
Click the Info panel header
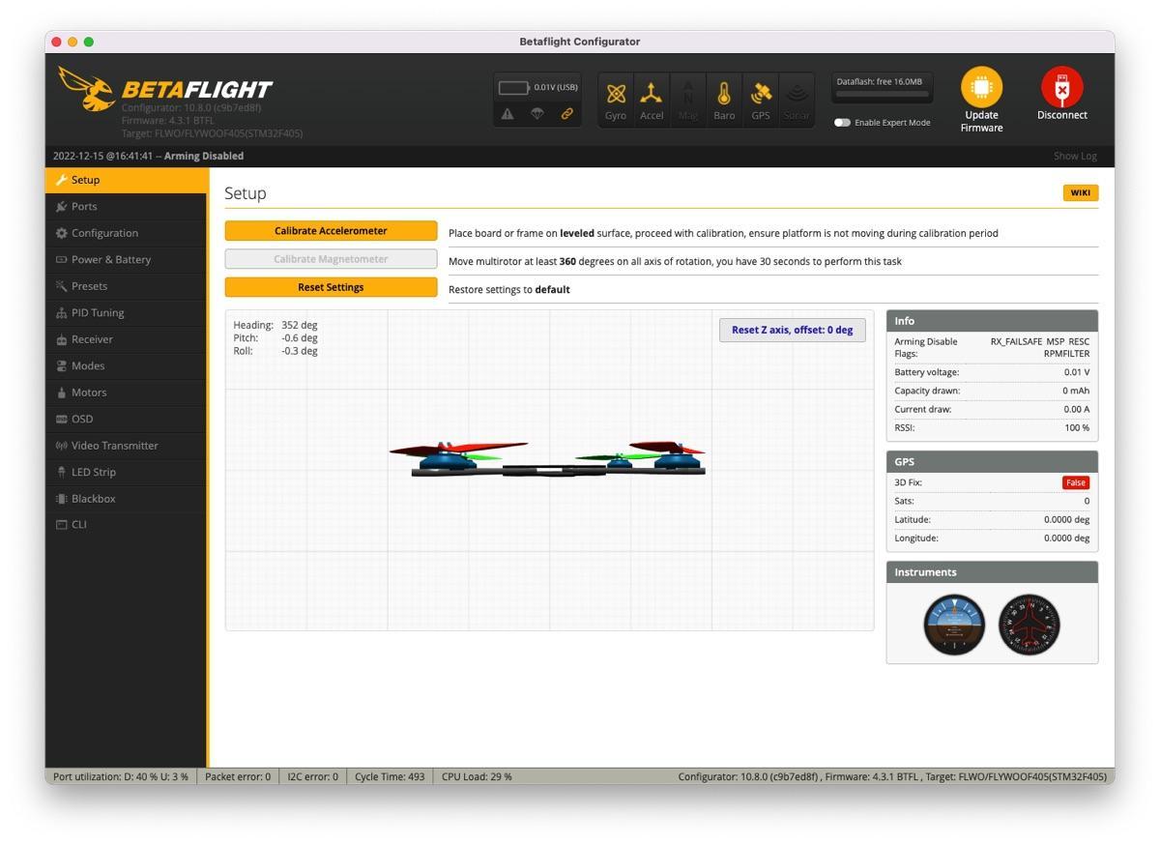tap(992, 321)
